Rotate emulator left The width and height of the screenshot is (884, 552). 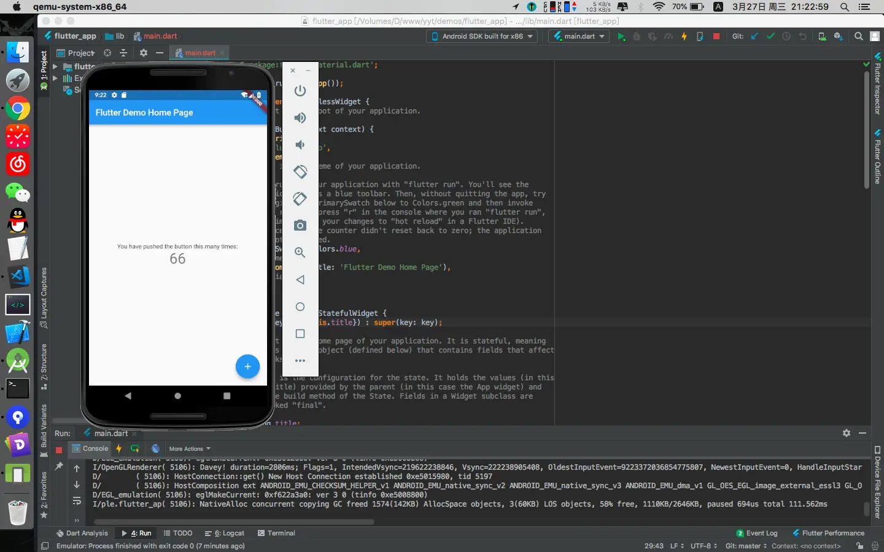point(300,172)
